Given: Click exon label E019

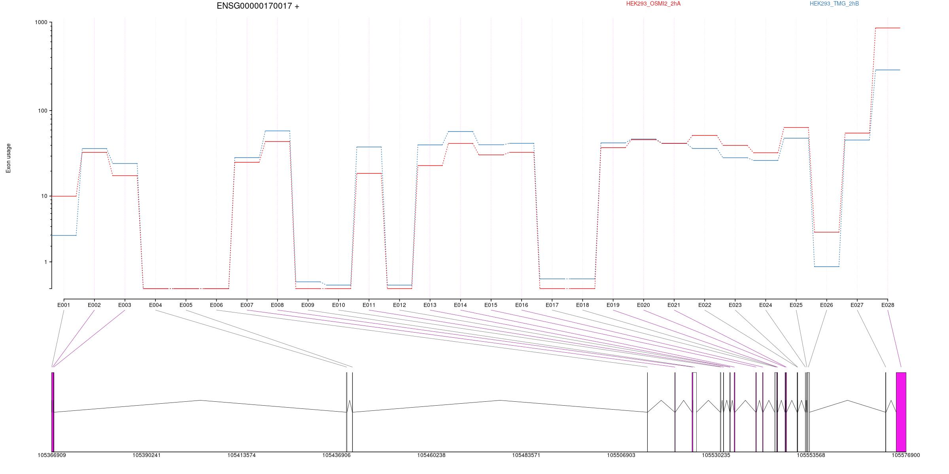Looking at the screenshot, I should 613,305.
